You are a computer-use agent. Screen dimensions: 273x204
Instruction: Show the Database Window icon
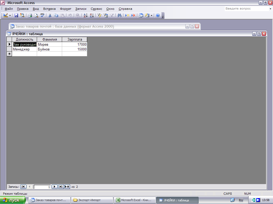tap(141, 15)
